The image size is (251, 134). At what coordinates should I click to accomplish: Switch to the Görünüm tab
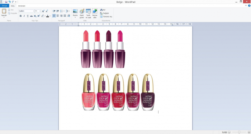coord(22,6)
